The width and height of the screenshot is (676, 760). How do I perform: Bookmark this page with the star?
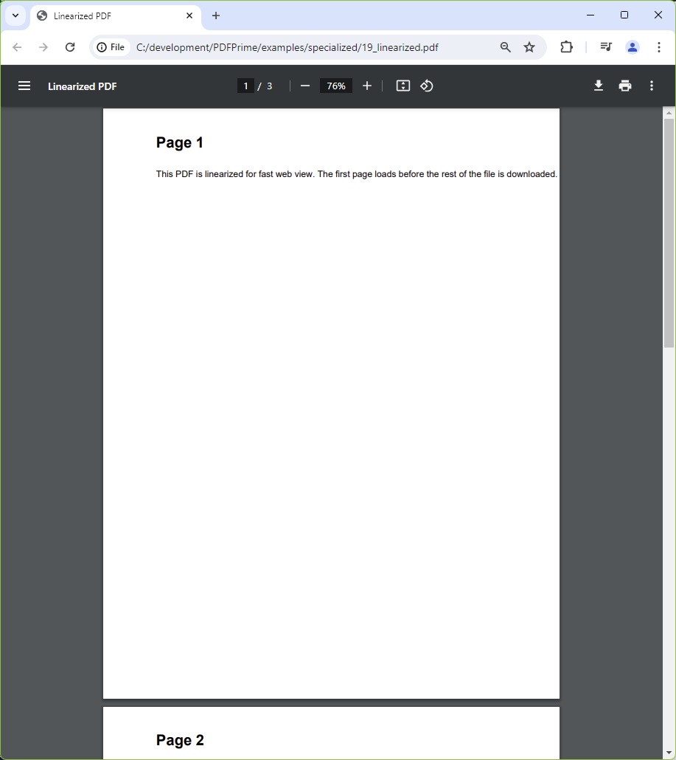[x=529, y=46]
